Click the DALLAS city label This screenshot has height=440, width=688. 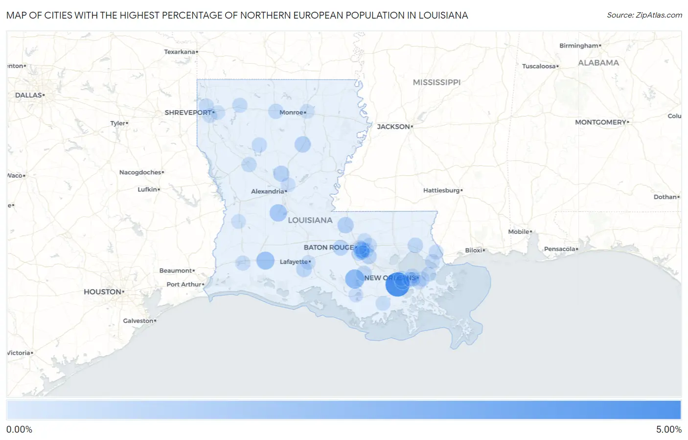(28, 95)
